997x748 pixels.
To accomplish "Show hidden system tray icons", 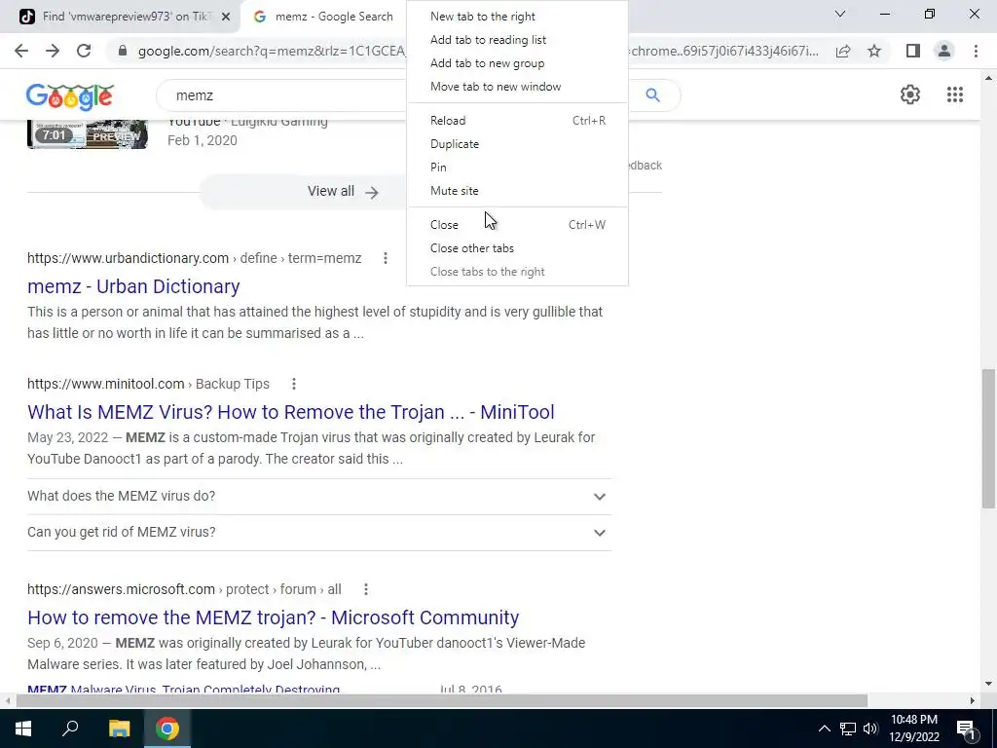I will 824,729.
